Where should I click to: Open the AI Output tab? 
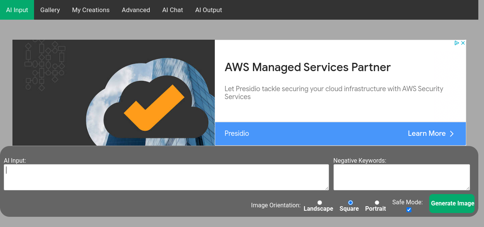pyautogui.click(x=208, y=10)
